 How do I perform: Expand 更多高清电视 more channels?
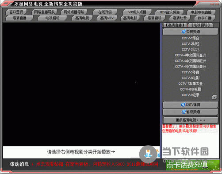[x=191, y=120]
